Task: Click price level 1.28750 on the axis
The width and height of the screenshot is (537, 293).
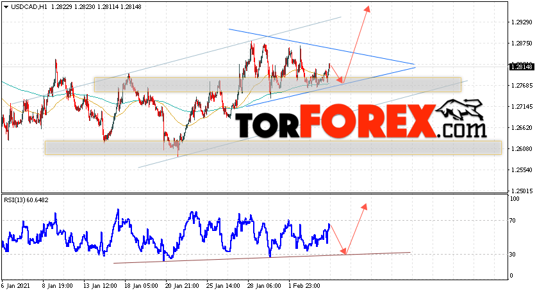Action: click(522, 44)
